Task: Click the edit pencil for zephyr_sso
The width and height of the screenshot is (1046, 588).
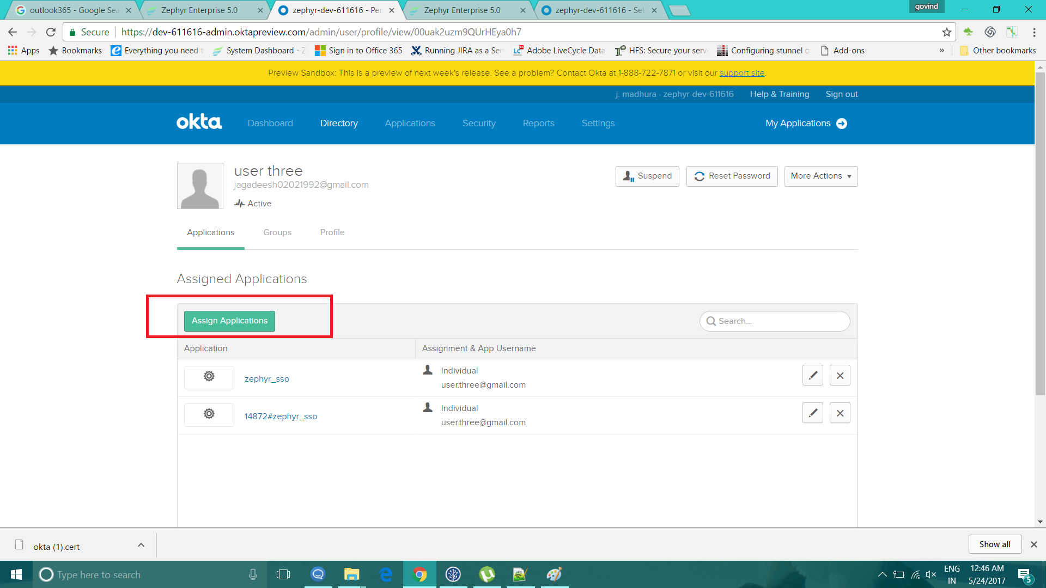Action: [x=812, y=376]
